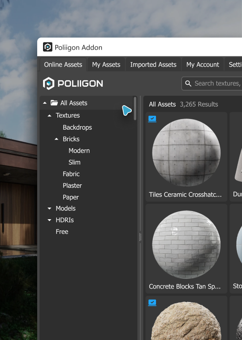Switch to the Online Assets tab
242x340 pixels.
click(x=63, y=64)
